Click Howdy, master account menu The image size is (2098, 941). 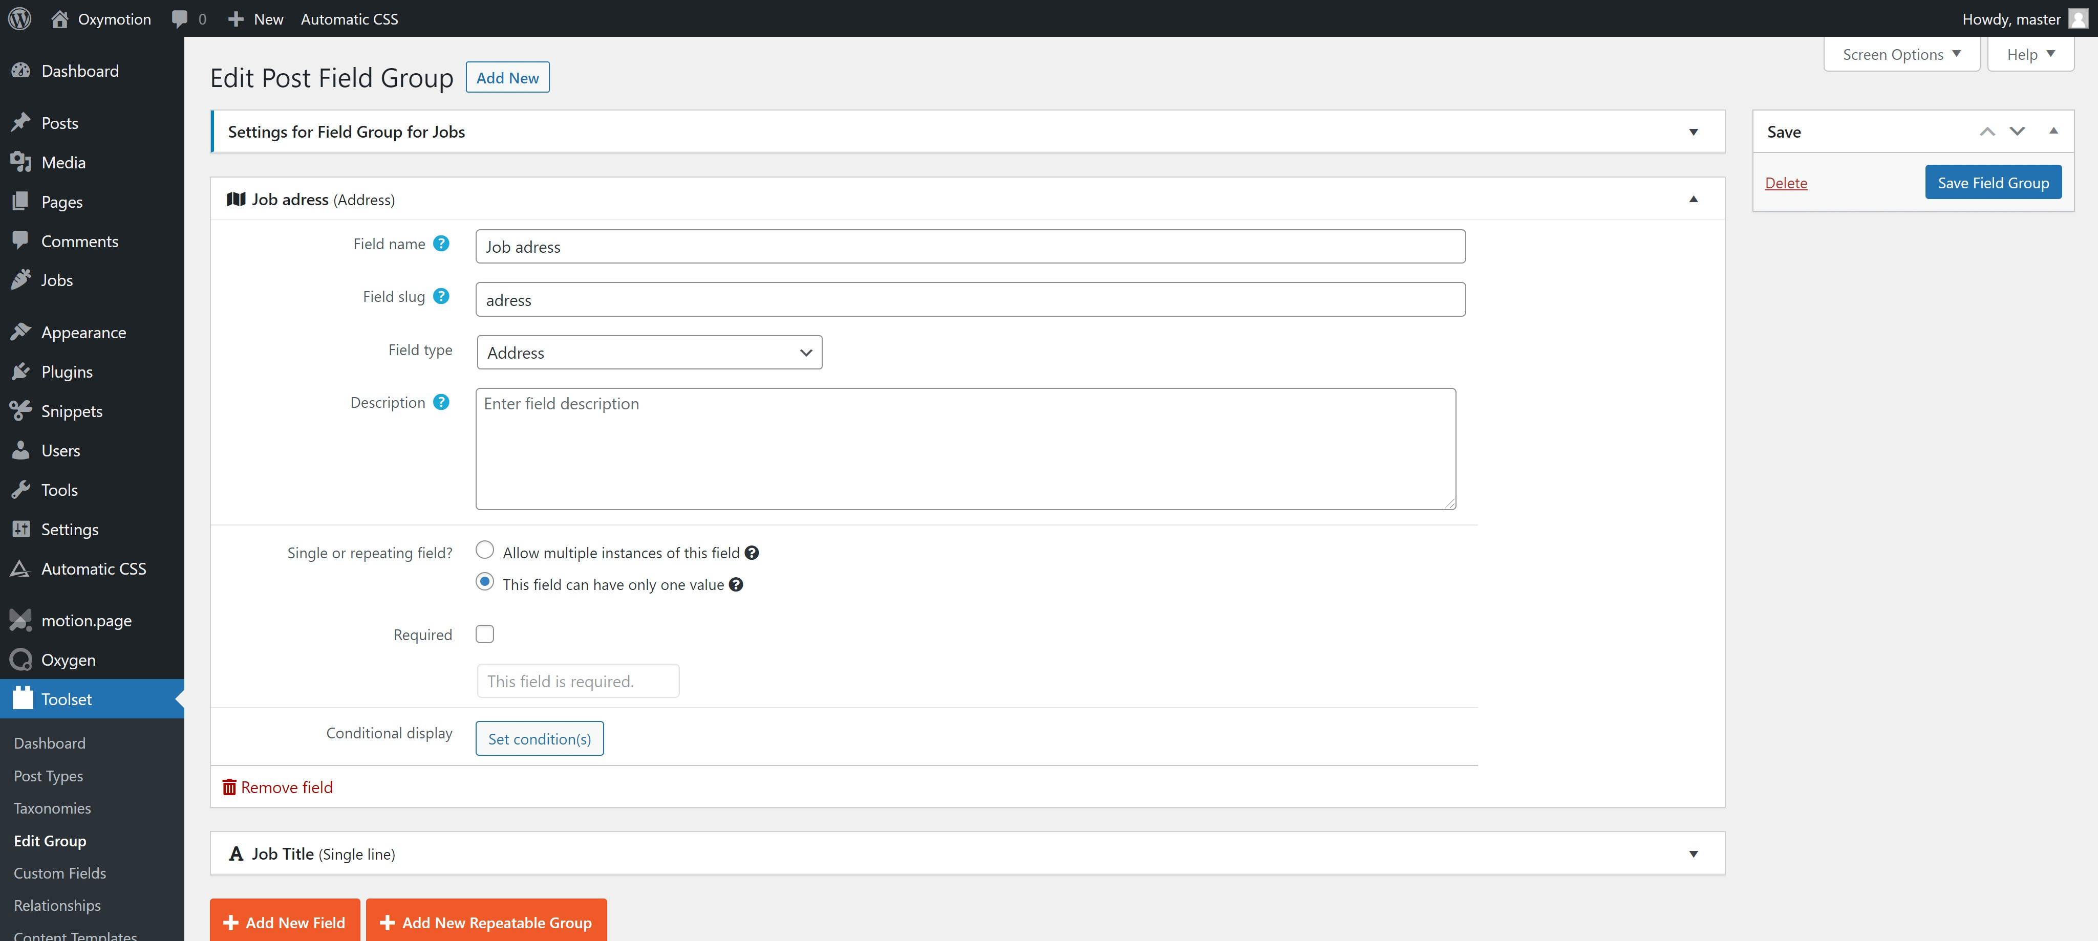coord(2025,19)
